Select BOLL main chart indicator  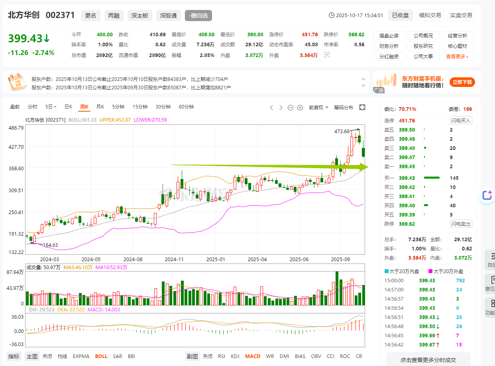pos(101,356)
